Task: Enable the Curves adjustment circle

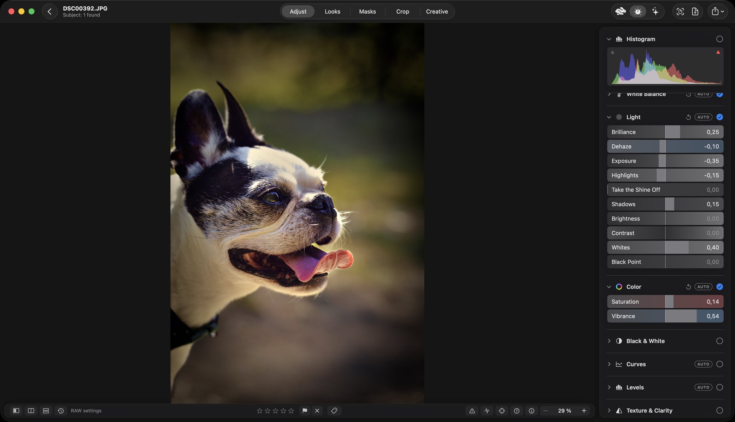Action: (x=719, y=364)
